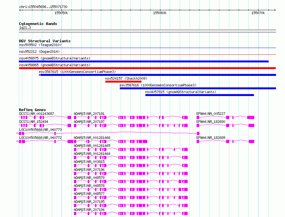The height and width of the screenshot is (217, 285).
Task: Click the EFNA4 NM_005227 last exon block
Action: (251, 117)
